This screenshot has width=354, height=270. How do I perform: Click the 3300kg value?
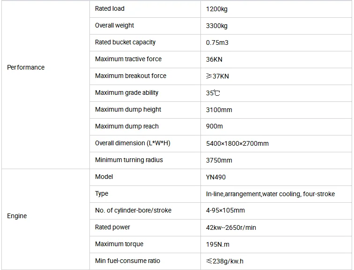[217, 26]
